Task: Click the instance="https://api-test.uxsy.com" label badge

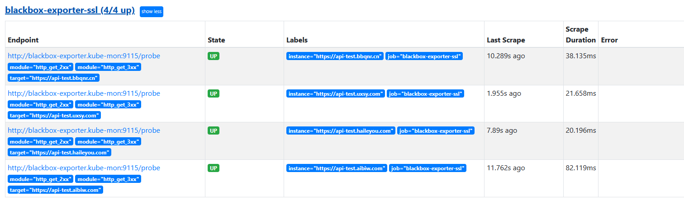Action: (x=336, y=94)
